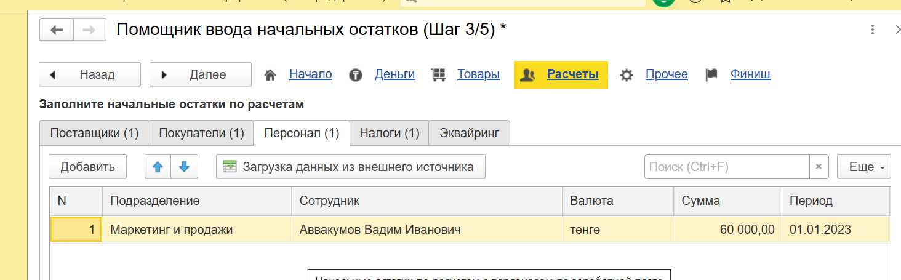Expand the Еще dropdown menu

point(863,167)
